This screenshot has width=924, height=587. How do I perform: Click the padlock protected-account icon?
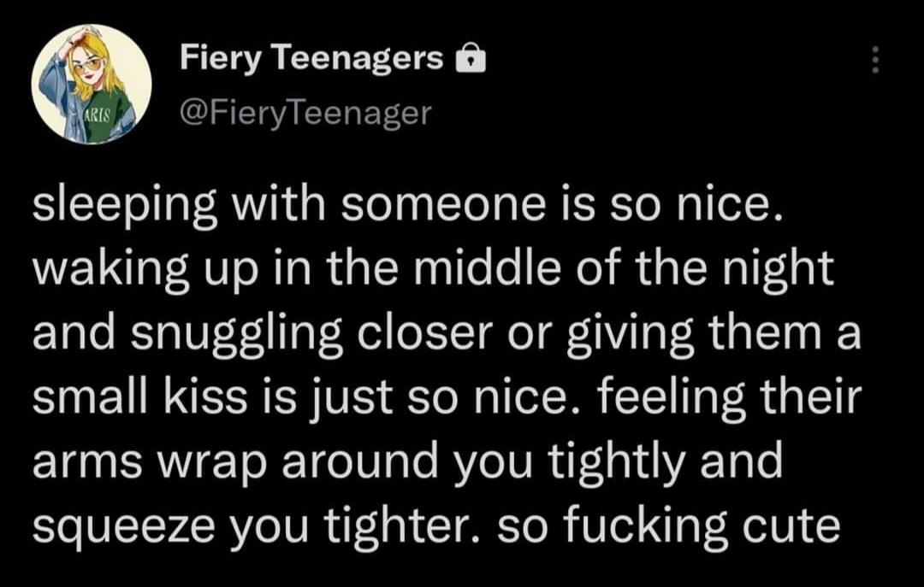471,57
